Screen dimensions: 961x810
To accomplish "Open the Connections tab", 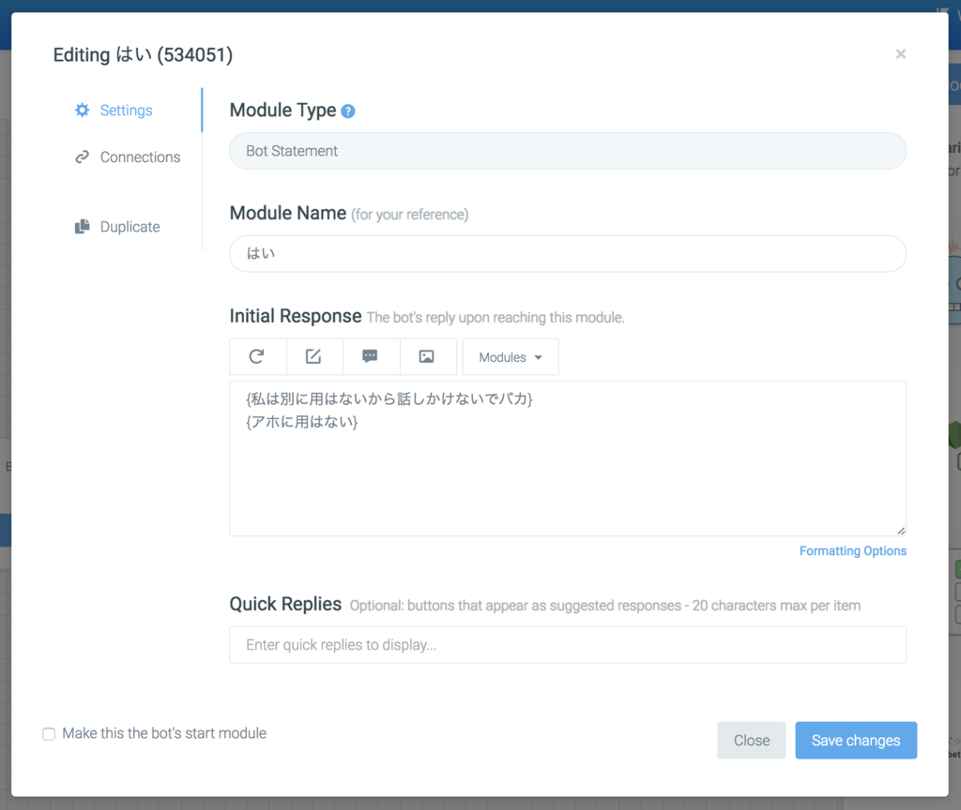I will click(x=128, y=157).
